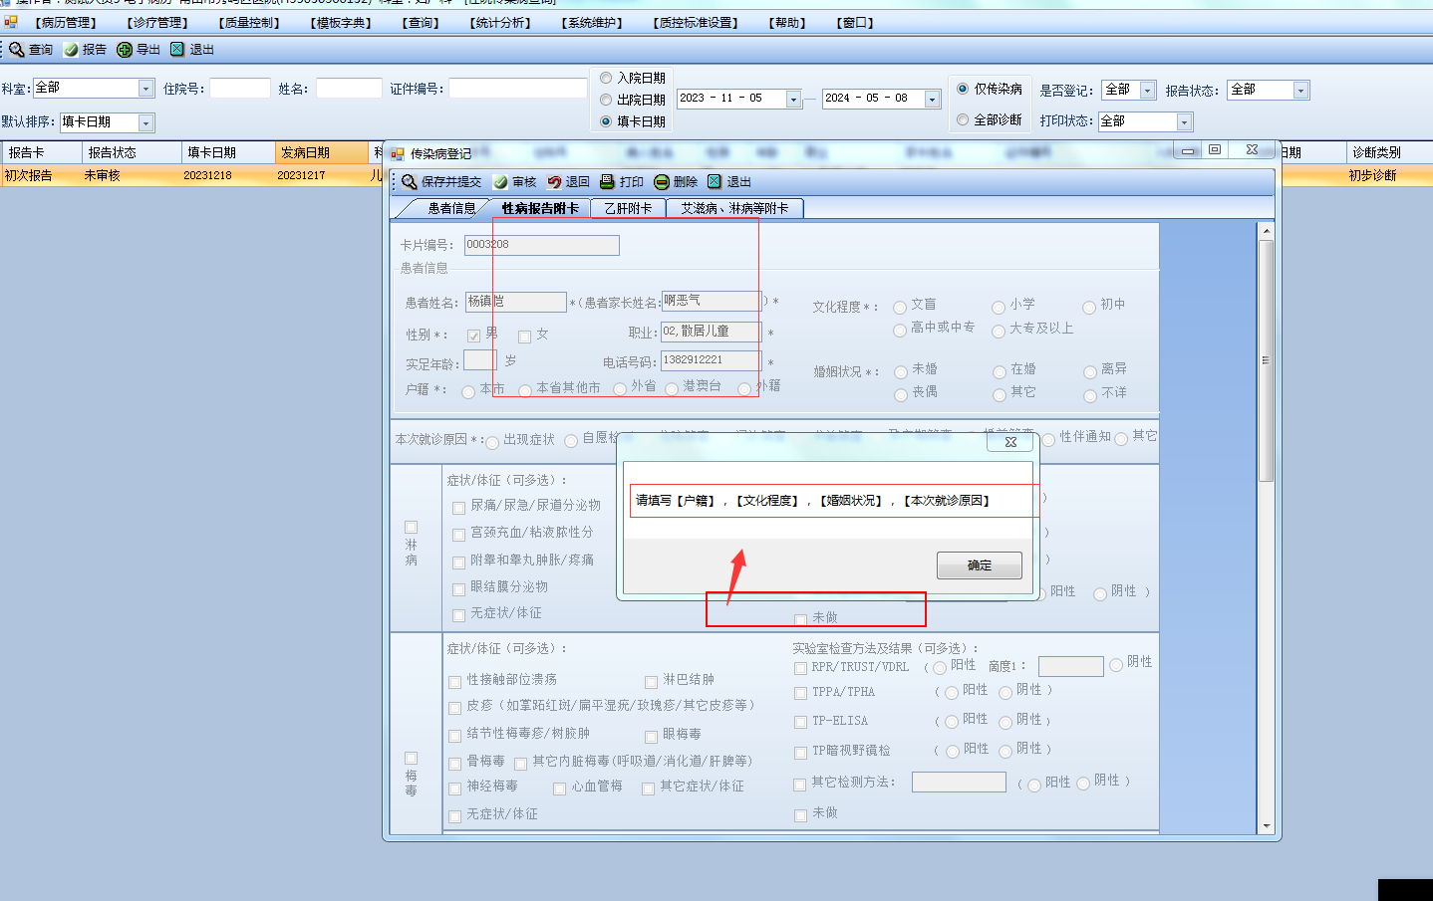
Task: Click the 打印 printer icon in the dialog toolbar
Action: pyautogui.click(x=607, y=182)
